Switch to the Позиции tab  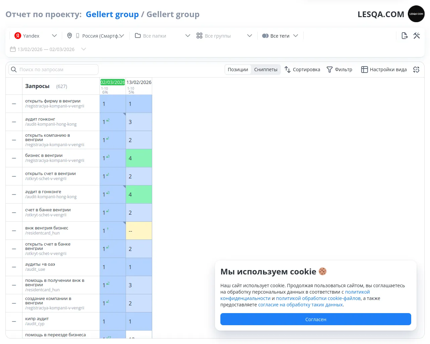pos(238,70)
